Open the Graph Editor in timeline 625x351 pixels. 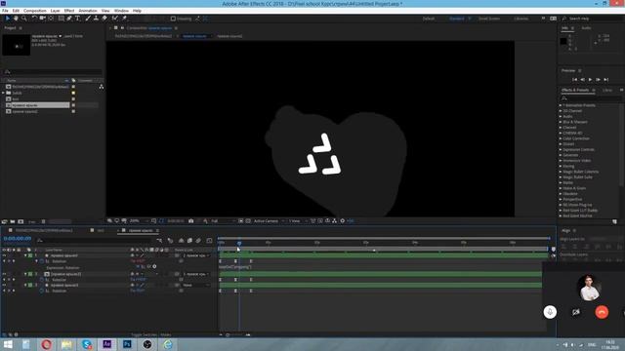click(x=209, y=241)
